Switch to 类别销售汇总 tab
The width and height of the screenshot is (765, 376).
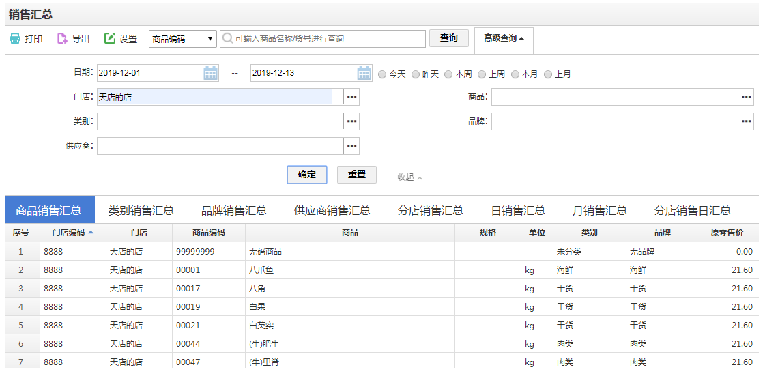[x=141, y=211]
